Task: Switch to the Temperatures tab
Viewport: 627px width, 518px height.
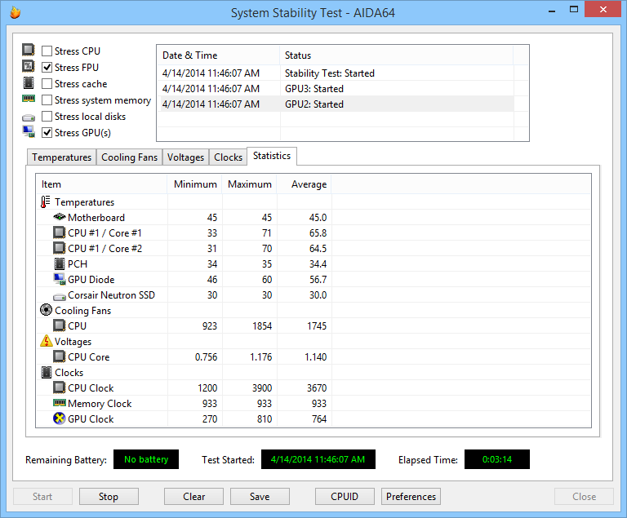Action: coord(61,157)
